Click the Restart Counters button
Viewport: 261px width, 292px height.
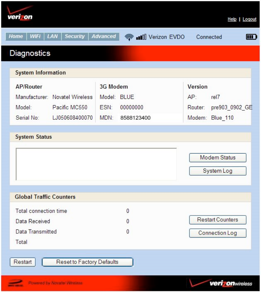pyautogui.click(x=217, y=220)
